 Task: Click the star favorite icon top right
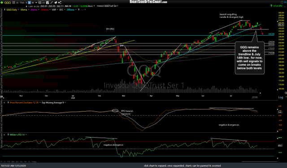pyautogui.click(x=282, y=3)
